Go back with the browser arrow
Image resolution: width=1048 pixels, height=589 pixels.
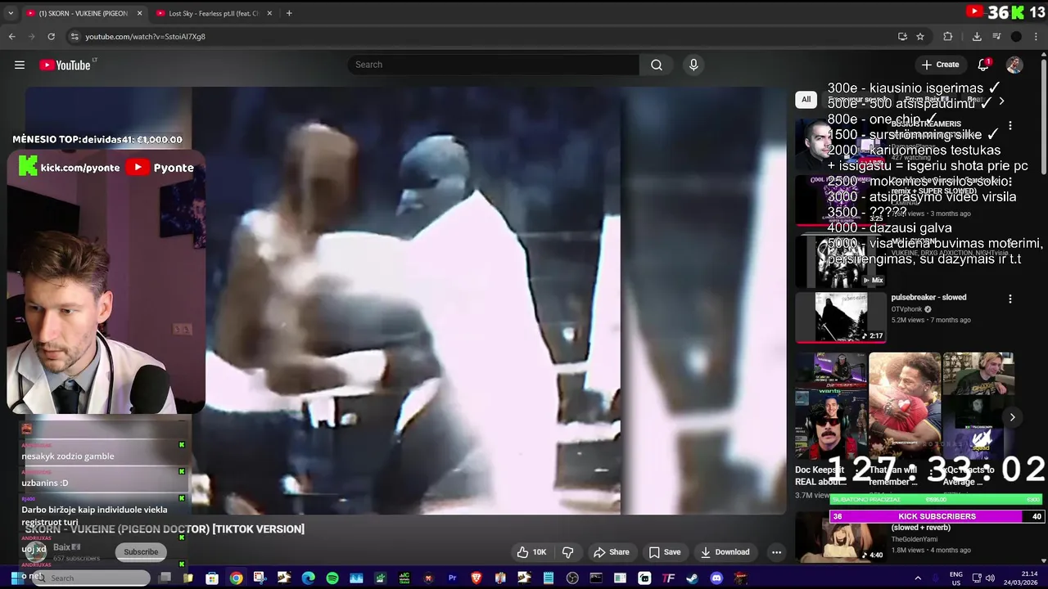tap(11, 36)
